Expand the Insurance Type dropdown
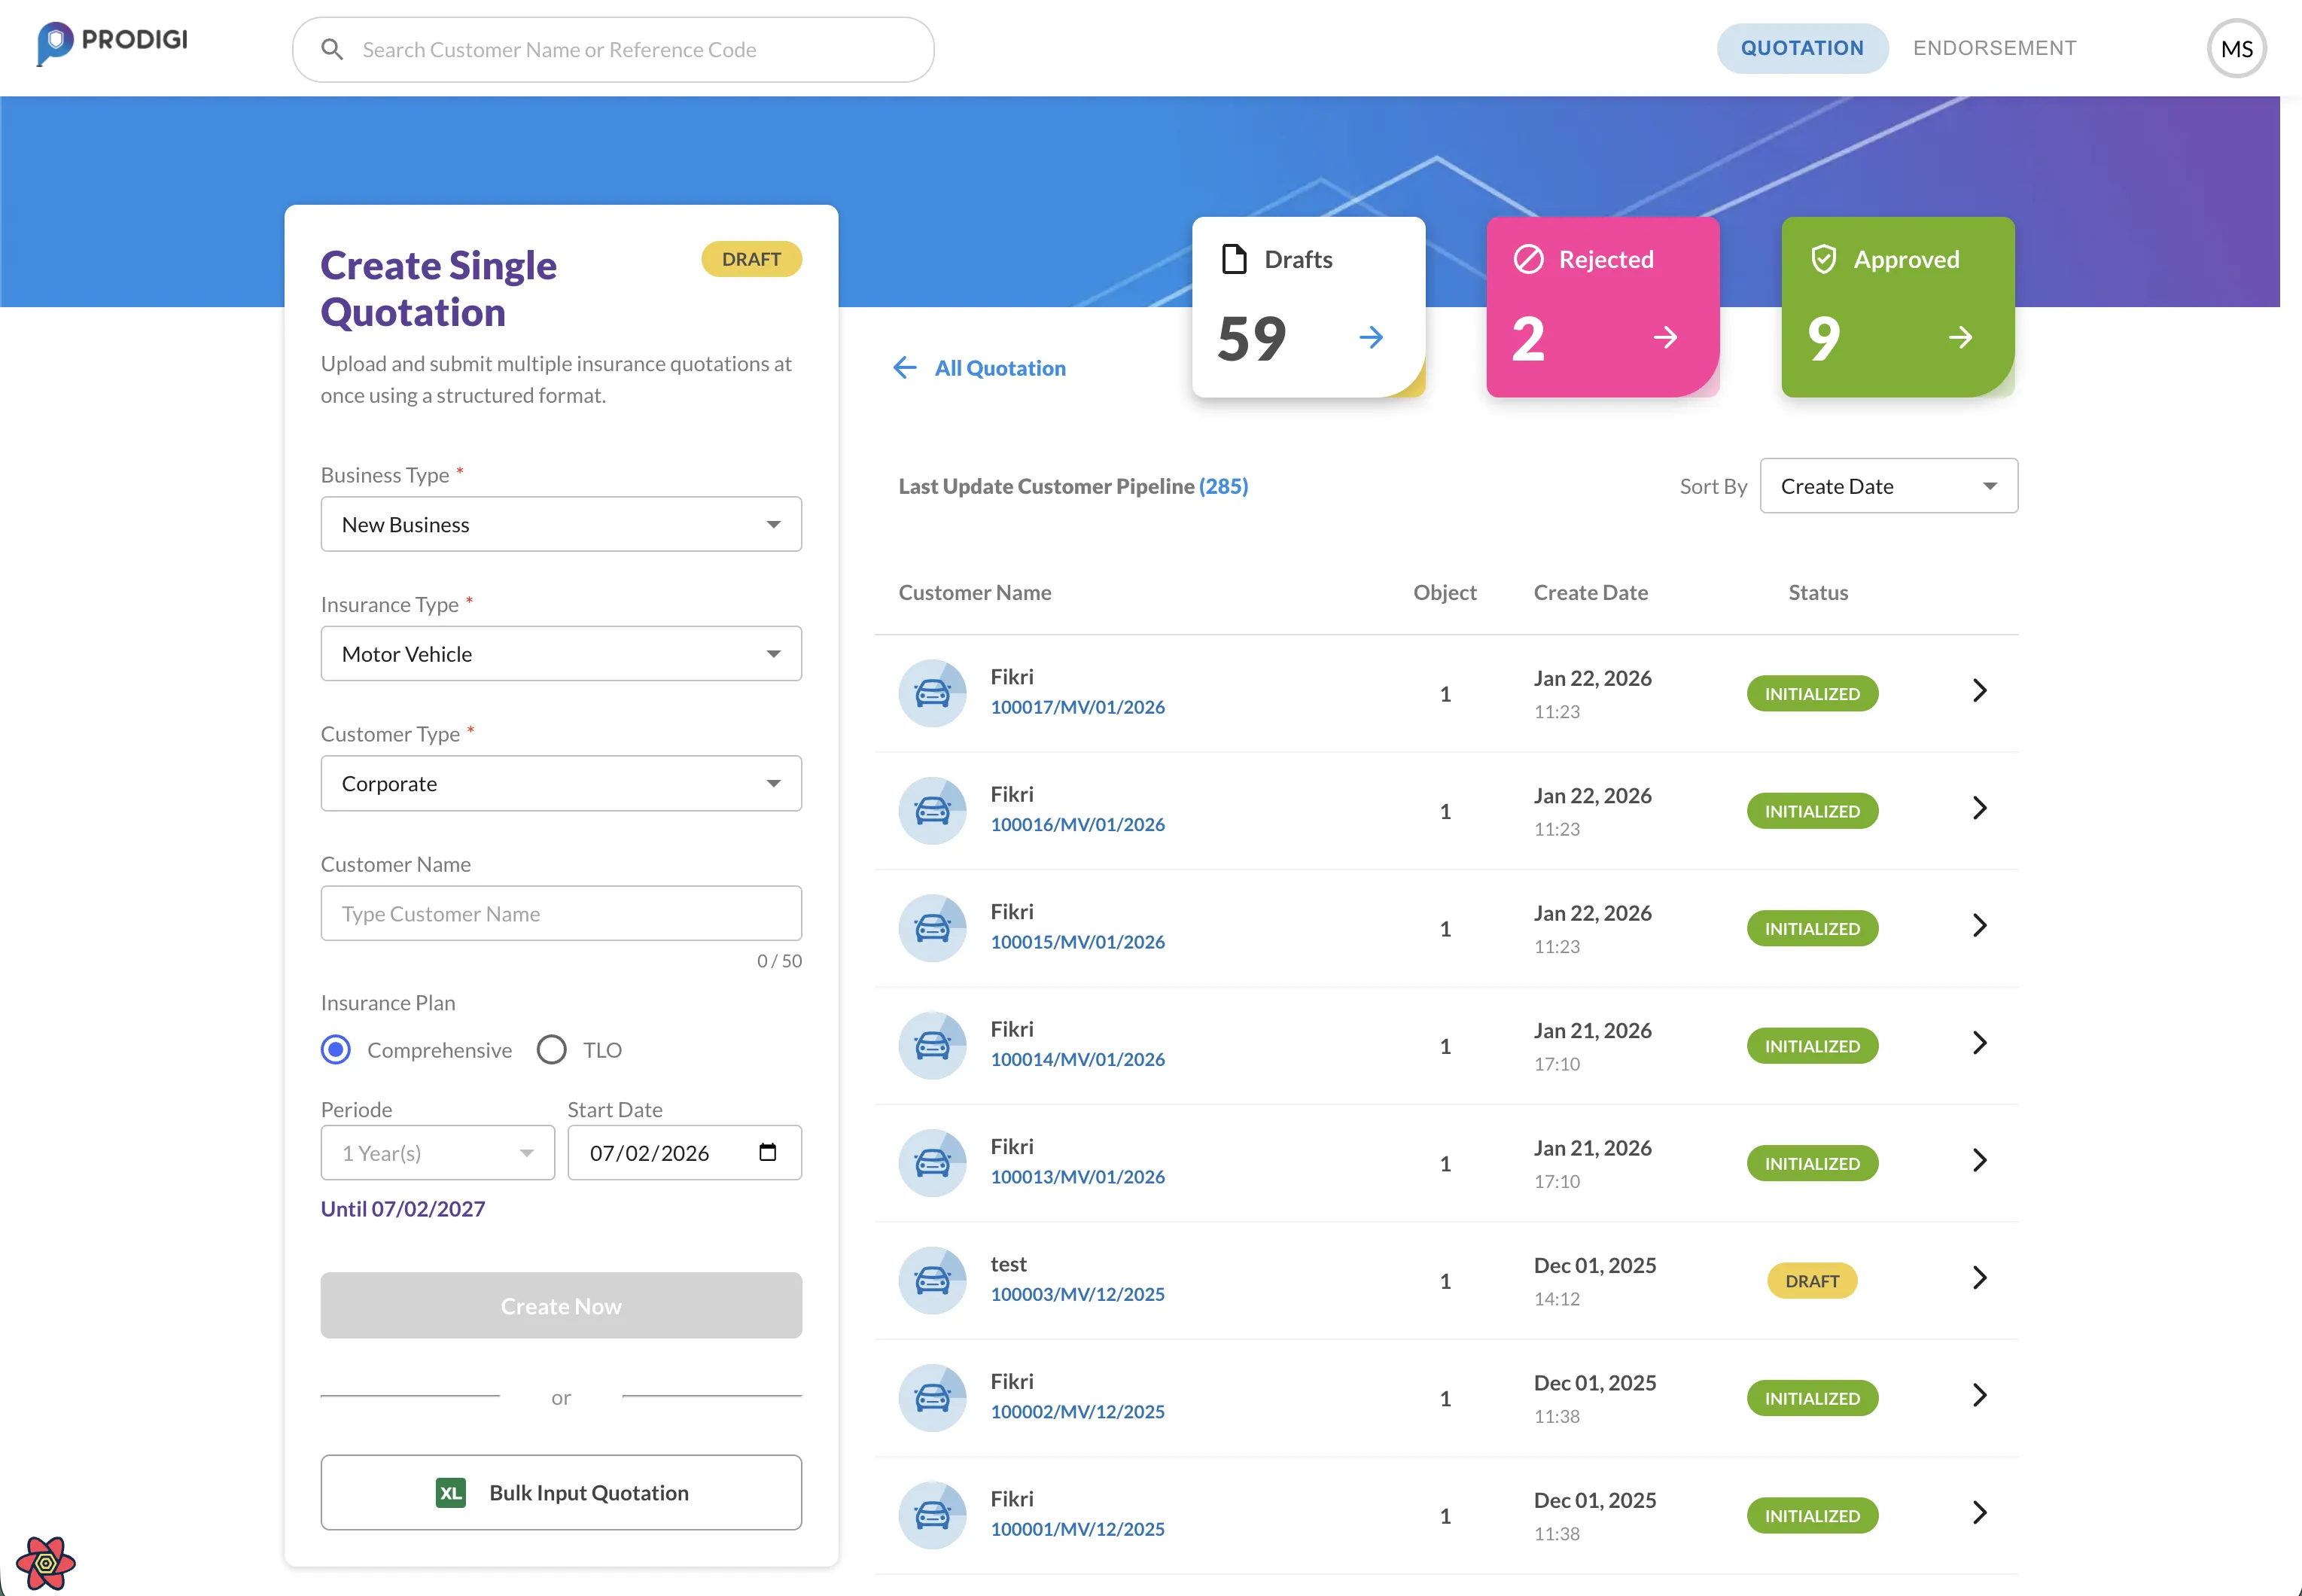Screen dimensions: 2302x1596 coord(561,653)
